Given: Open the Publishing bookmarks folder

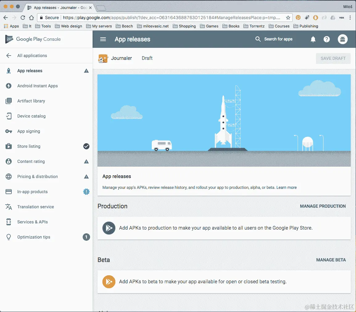Looking at the screenshot, I should point(306,26).
